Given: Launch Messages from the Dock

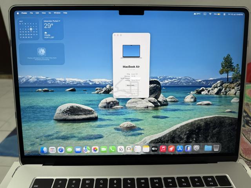Looking at the screenshot, I should coord(69,150).
